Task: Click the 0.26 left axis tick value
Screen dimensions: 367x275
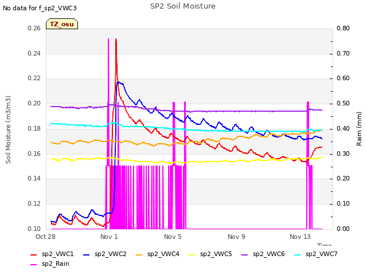Action: pos(34,28)
